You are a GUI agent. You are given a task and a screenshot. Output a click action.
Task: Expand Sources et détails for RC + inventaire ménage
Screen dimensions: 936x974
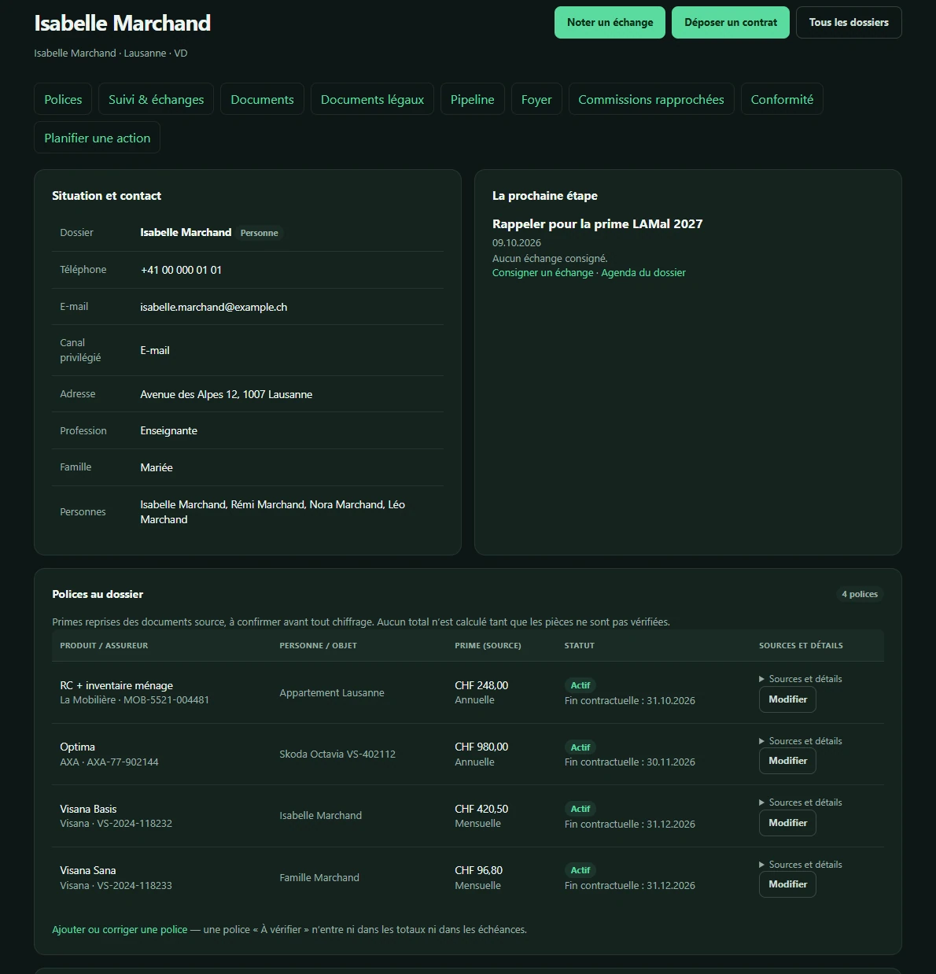click(x=800, y=679)
